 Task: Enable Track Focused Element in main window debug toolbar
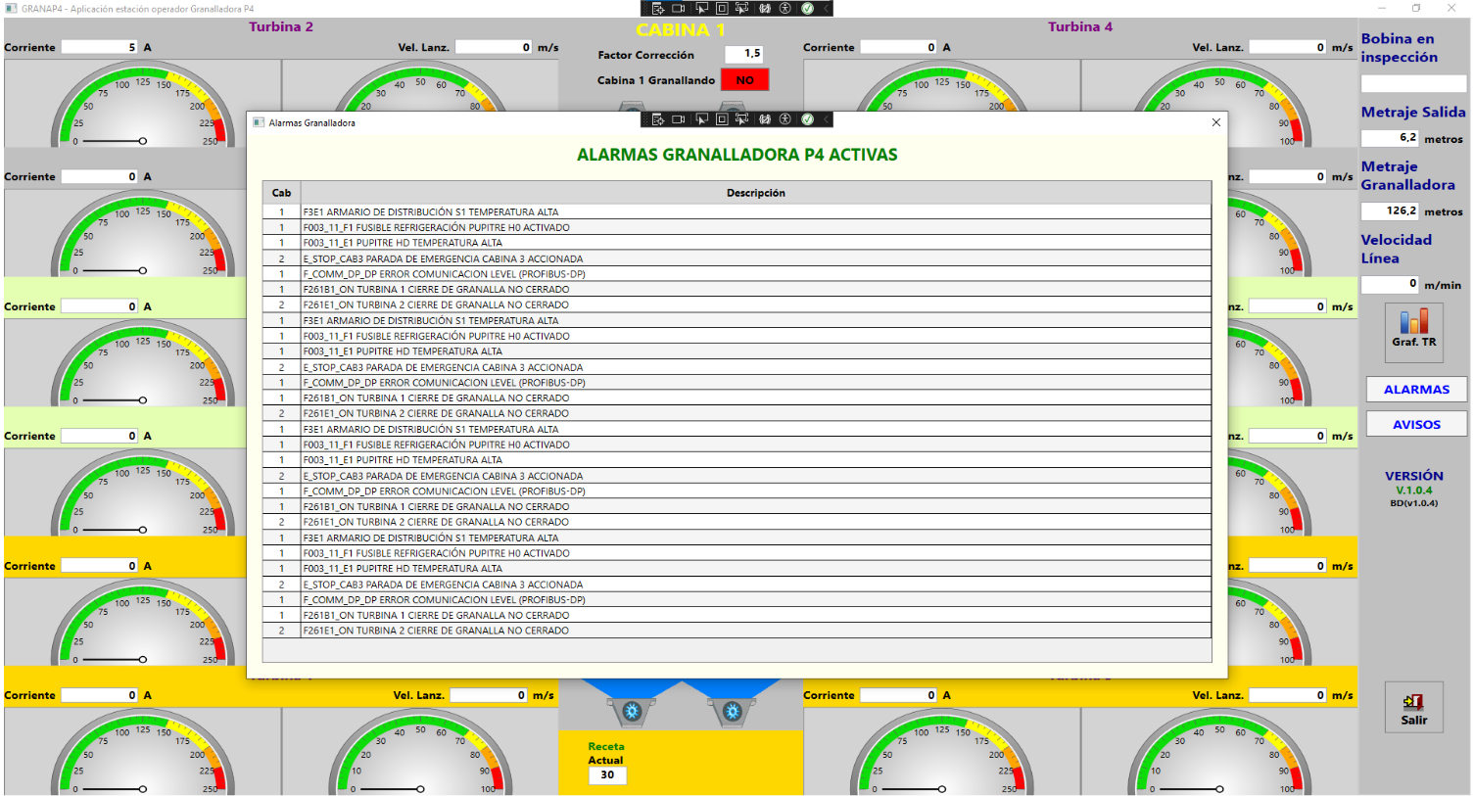pos(742,8)
